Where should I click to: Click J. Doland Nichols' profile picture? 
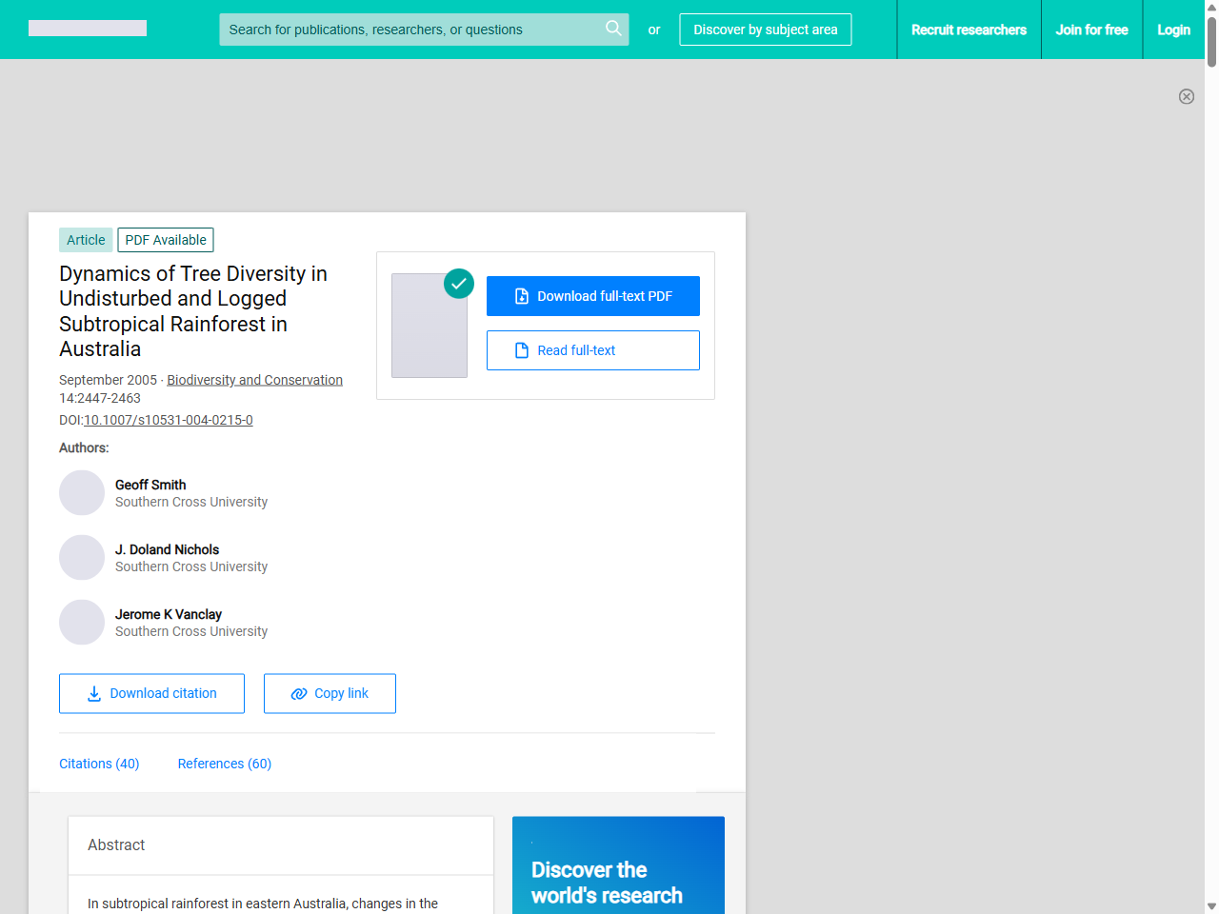click(x=82, y=558)
